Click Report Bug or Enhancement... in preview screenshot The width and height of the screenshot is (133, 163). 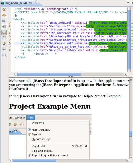pyautogui.click(x=51, y=156)
